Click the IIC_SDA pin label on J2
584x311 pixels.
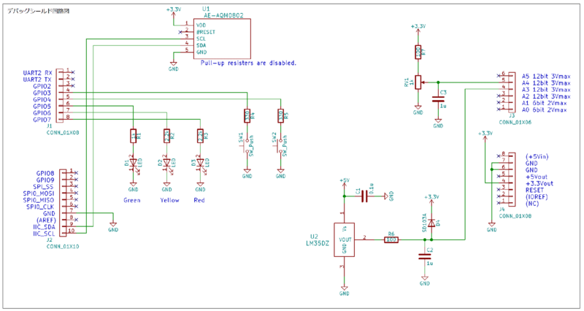coord(42,226)
